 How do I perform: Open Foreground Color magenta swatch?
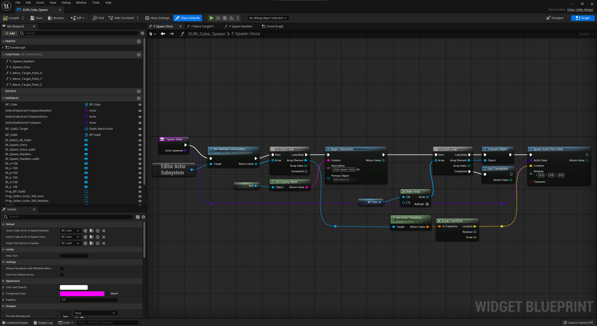(82, 294)
